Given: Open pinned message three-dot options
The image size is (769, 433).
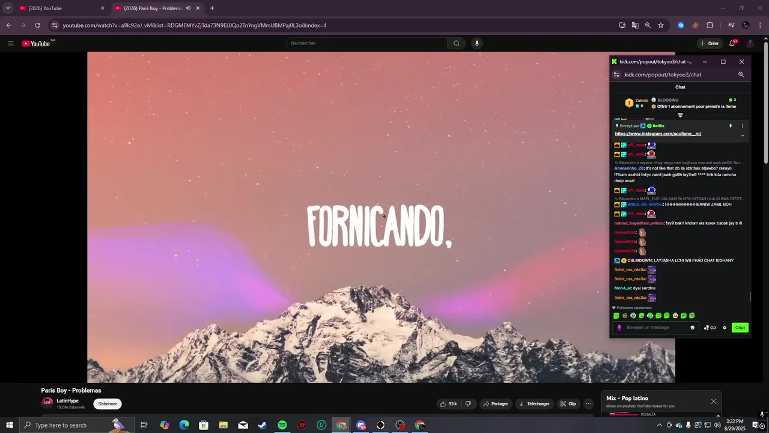Looking at the screenshot, I should tap(743, 126).
